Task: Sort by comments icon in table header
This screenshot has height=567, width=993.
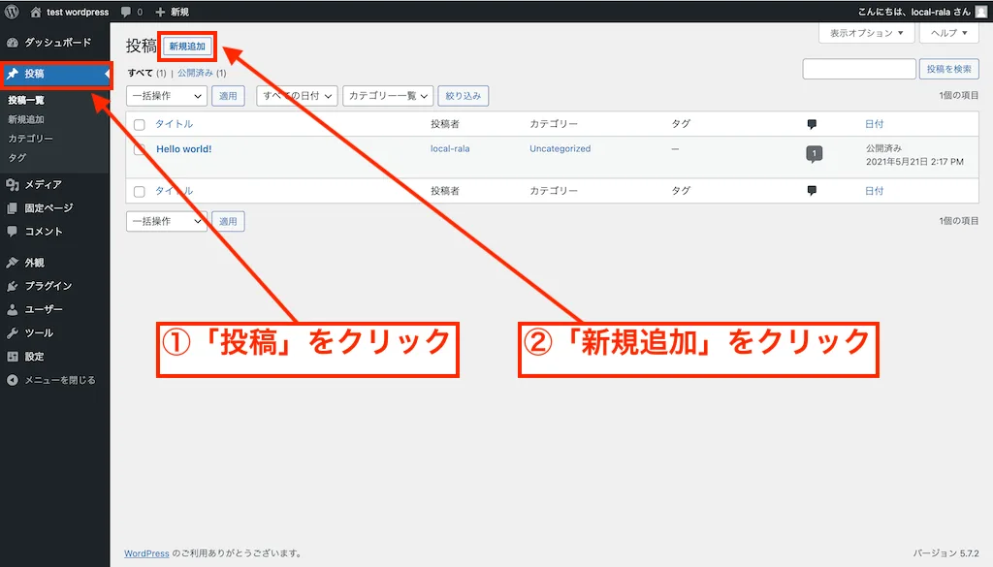Action: pyautogui.click(x=812, y=124)
